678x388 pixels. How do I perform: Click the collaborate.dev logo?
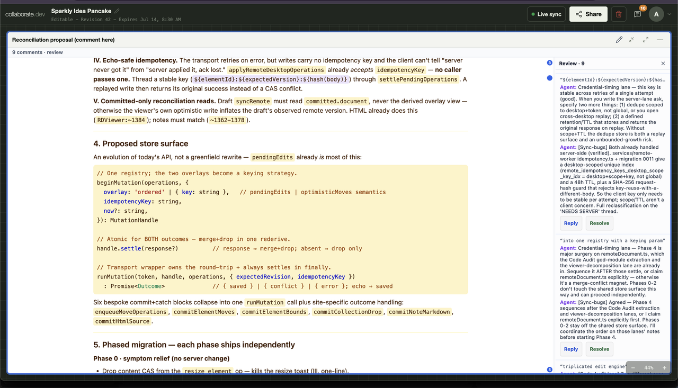25,14
